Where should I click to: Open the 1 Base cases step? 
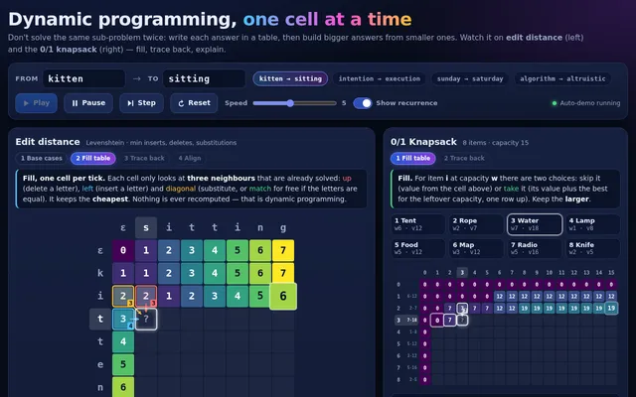pos(42,158)
